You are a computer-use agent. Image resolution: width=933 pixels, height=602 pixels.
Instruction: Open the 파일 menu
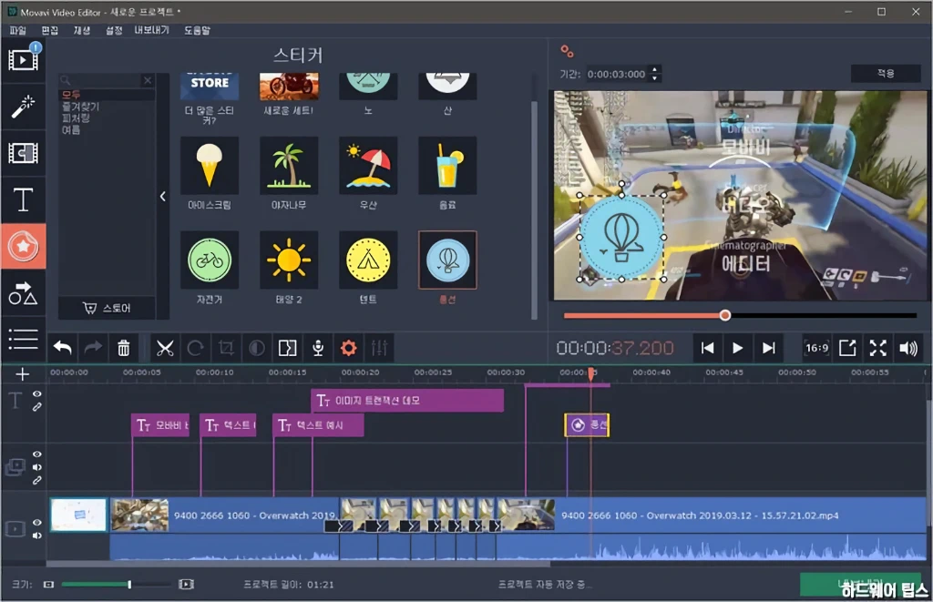[x=18, y=30]
